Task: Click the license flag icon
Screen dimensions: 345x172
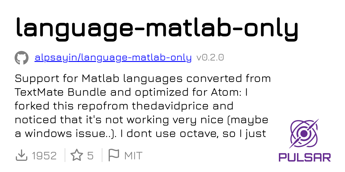Action: point(114,155)
